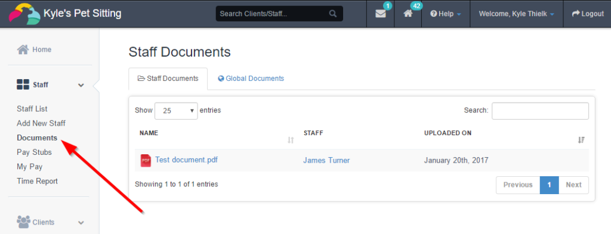Focus the Search Clients/Staff field
This screenshot has width=611, height=234.
pyautogui.click(x=279, y=14)
